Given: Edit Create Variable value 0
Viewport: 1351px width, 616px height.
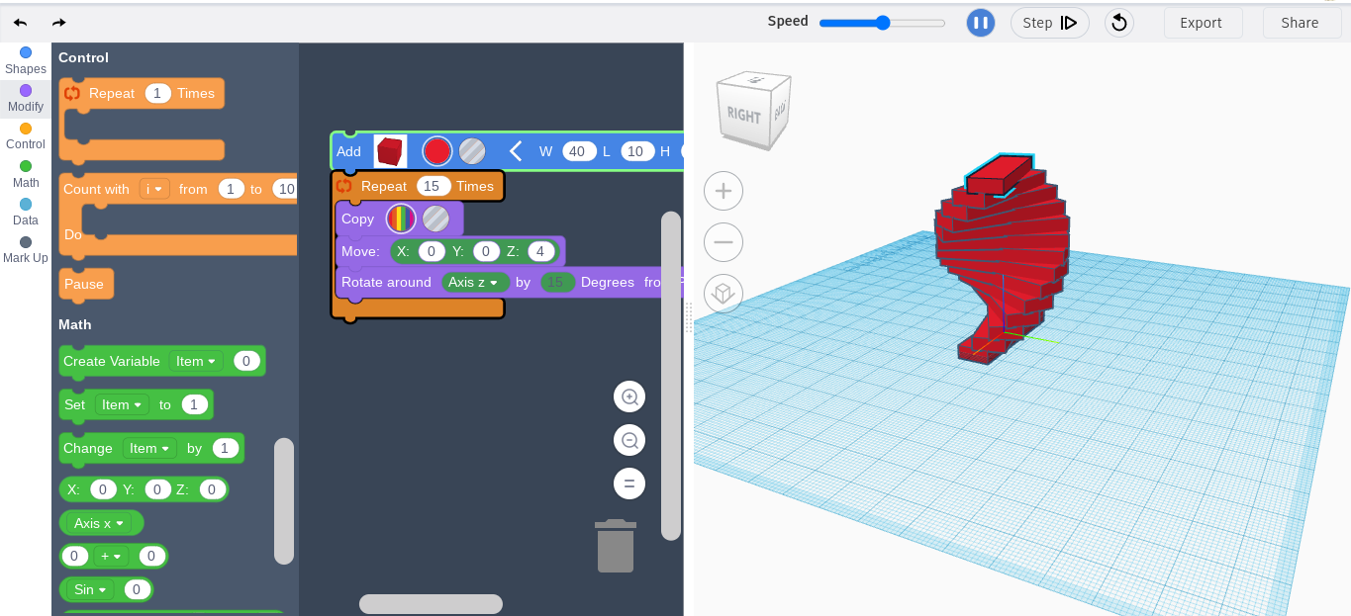Looking at the screenshot, I should pos(247,361).
